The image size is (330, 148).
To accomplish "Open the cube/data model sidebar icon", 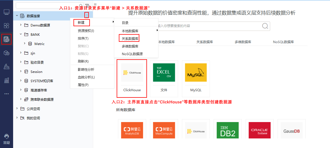I will [6, 53].
